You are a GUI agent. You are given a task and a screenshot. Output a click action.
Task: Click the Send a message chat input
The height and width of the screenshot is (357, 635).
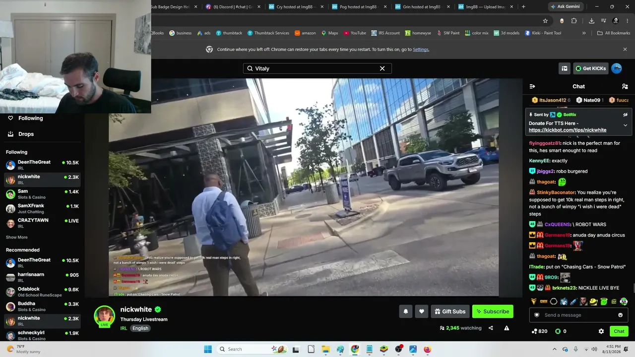click(x=578, y=315)
